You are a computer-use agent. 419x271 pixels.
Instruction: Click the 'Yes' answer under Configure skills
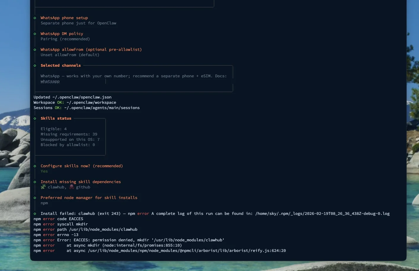(x=44, y=171)
